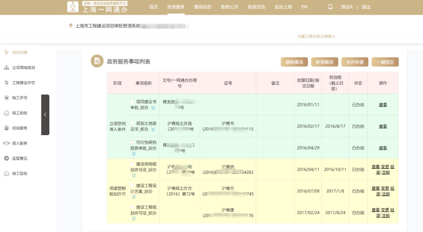
Task: Expand the 建设用地规划许可证_新办 row details
Action: pos(134,175)
